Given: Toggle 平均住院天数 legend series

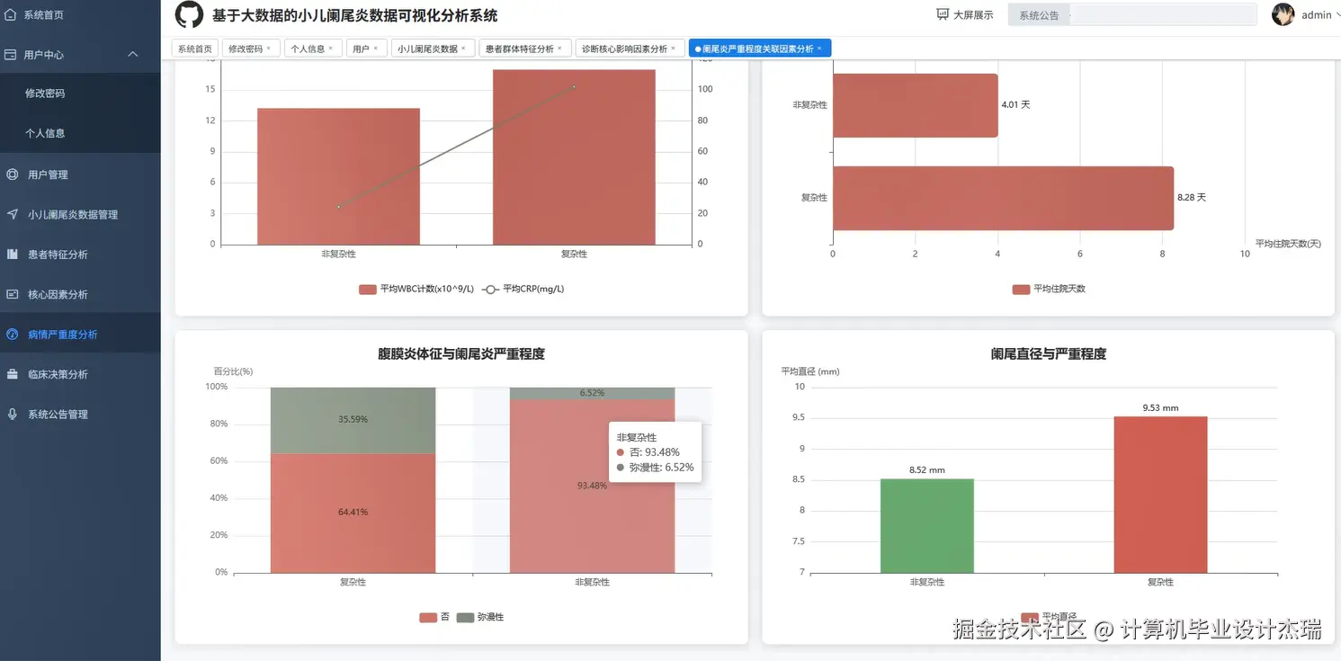Looking at the screenshot, I should click(1049, 290).
